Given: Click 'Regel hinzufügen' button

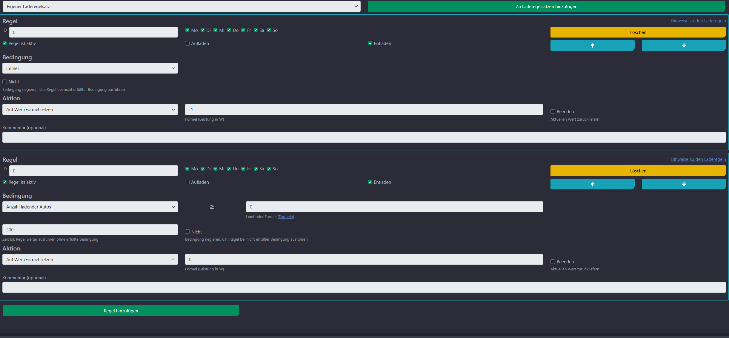Looking at the screenshot, I should pyautogui.click(x=121, y=311).
